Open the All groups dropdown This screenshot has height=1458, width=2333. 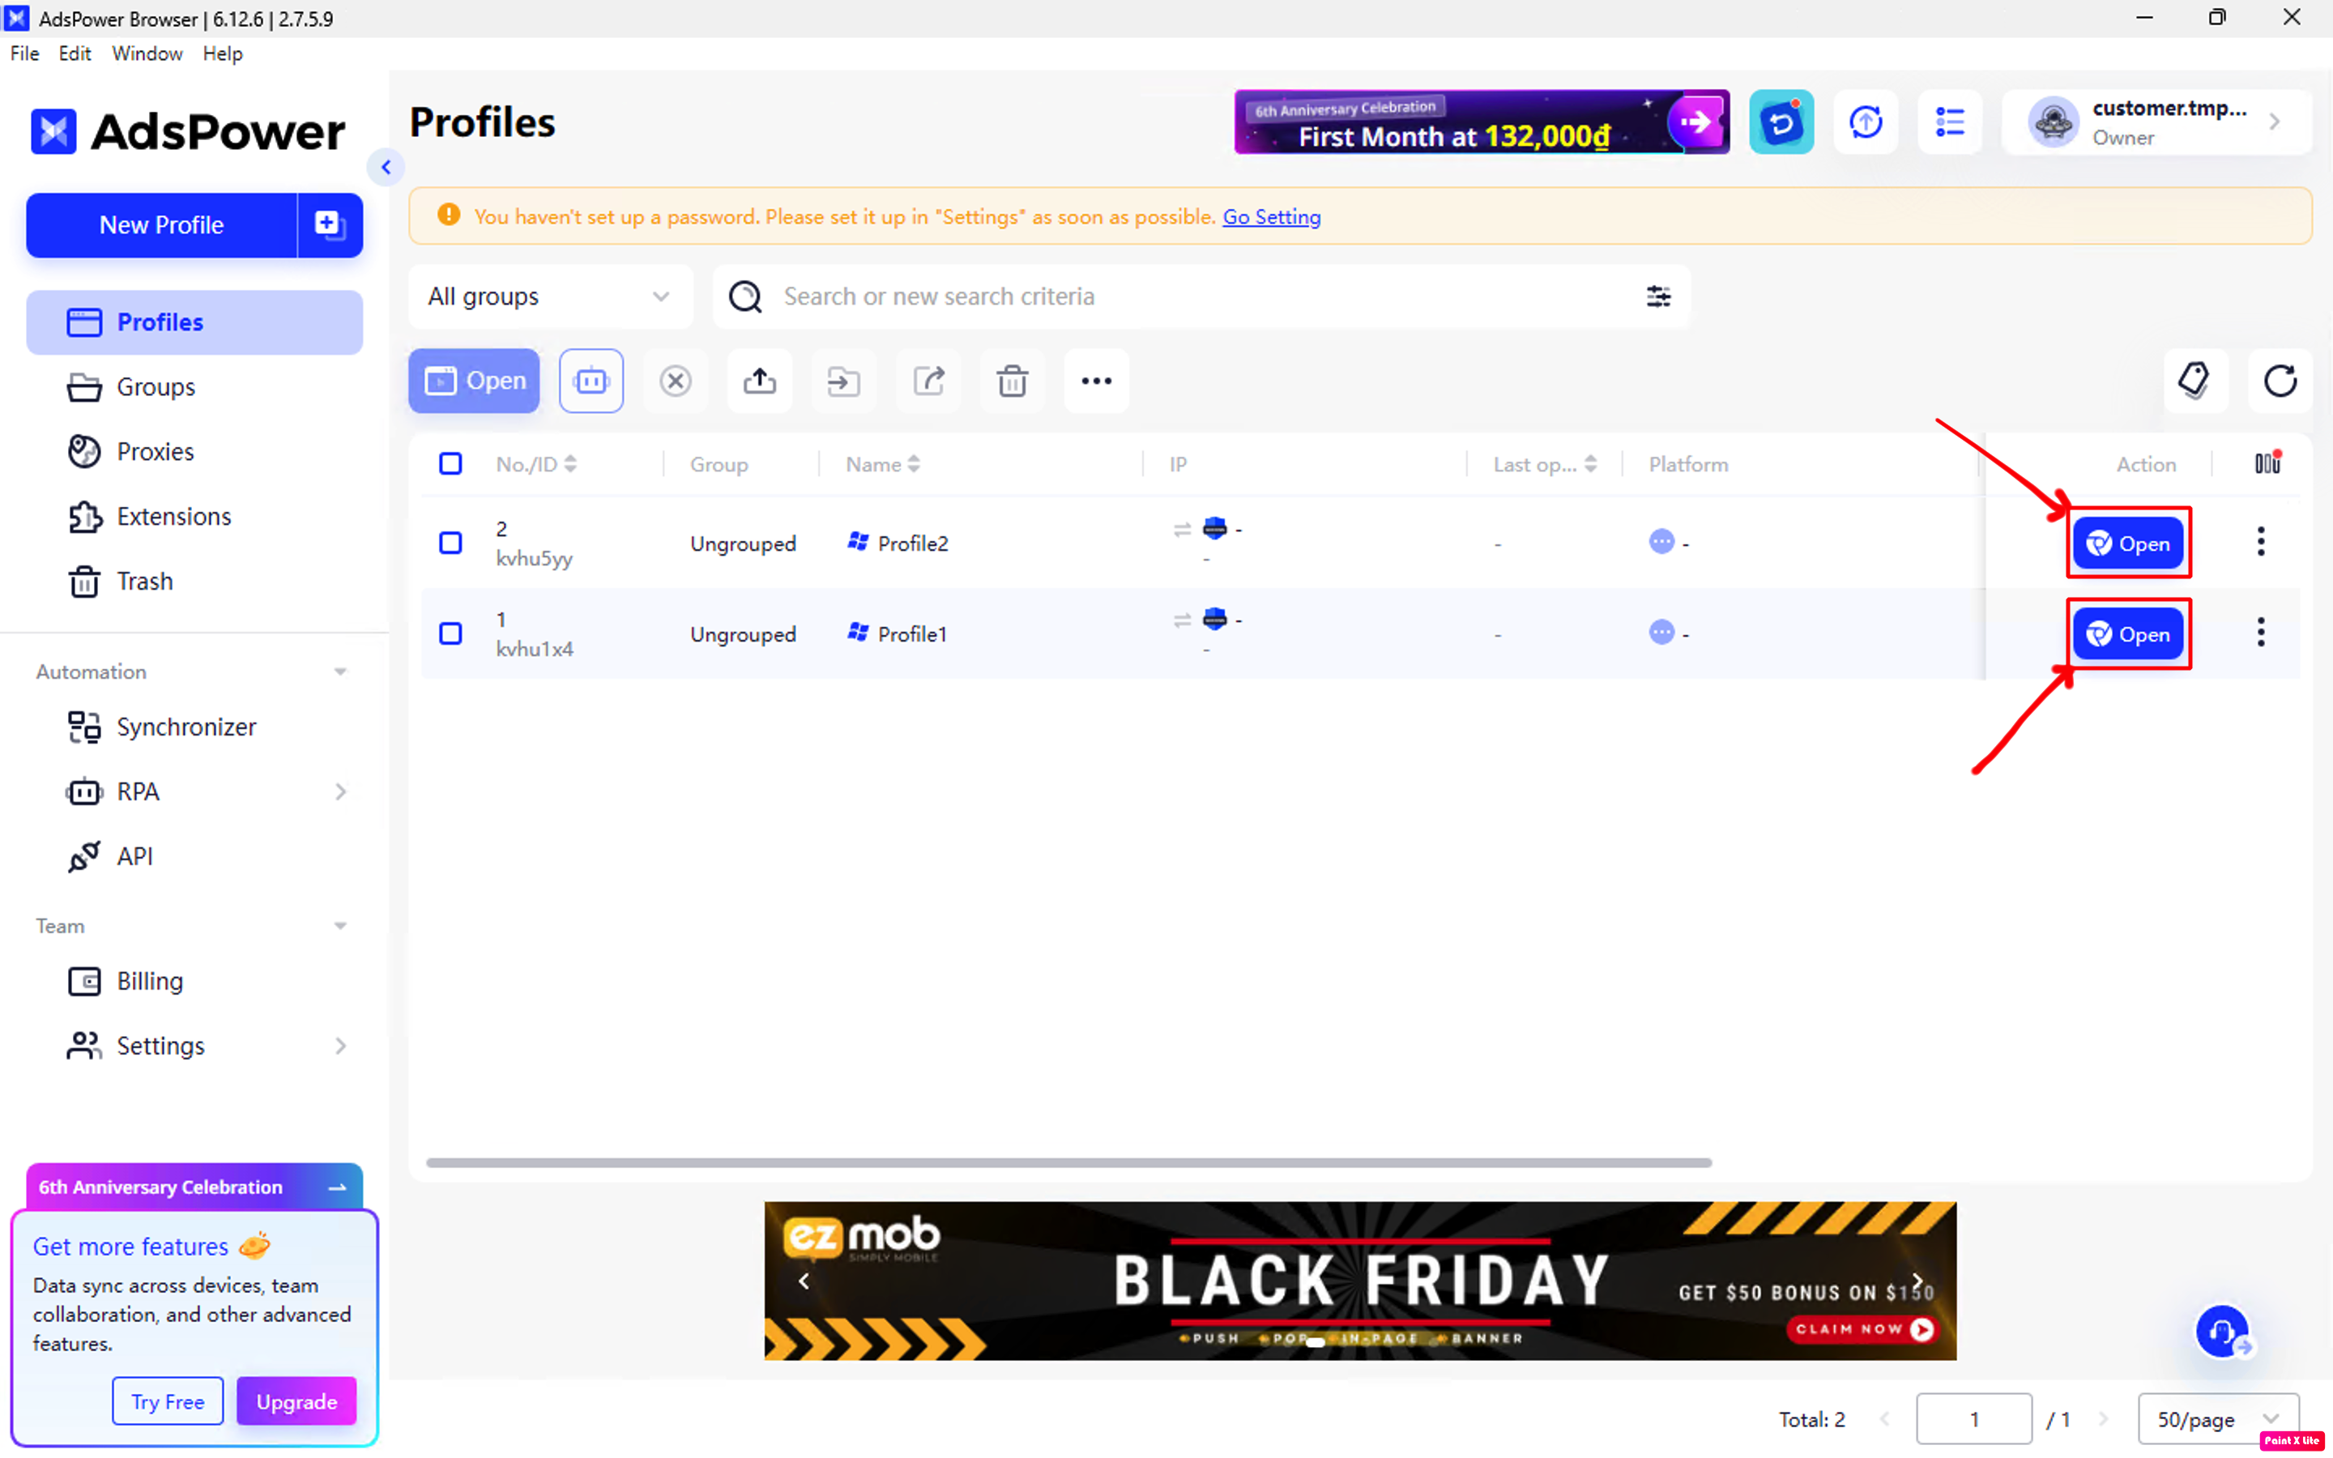click(x=551, y=296)
